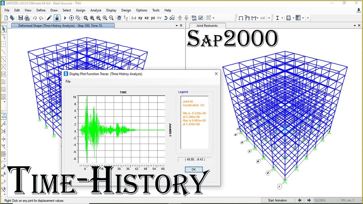Click the set display options checkmark icon
Image resolution: width=363 pixels, height=204 pixels.
(201, 18)
